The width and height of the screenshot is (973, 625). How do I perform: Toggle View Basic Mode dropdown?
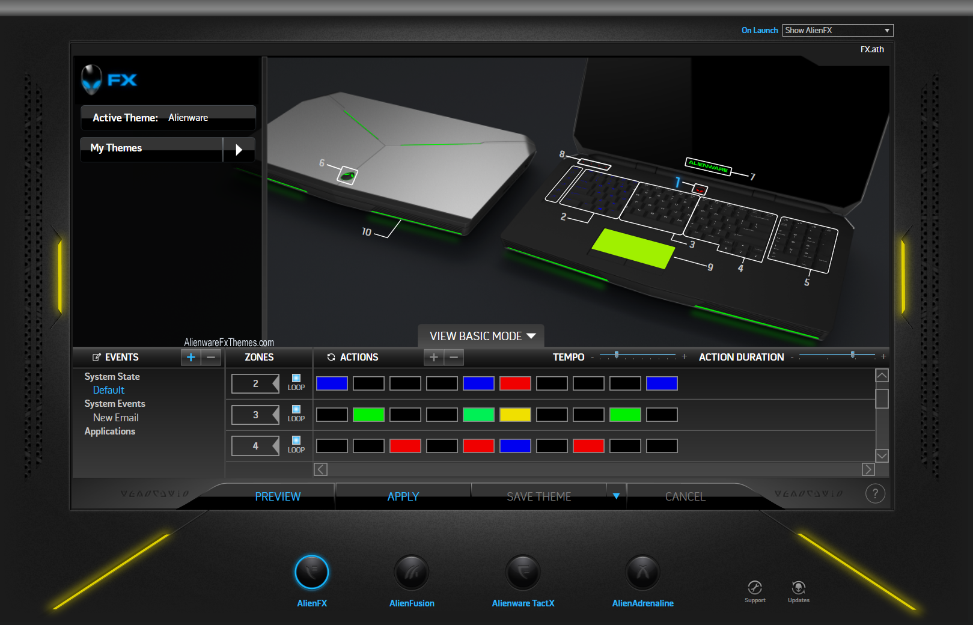pyautogui.click(x=481, y=336)
